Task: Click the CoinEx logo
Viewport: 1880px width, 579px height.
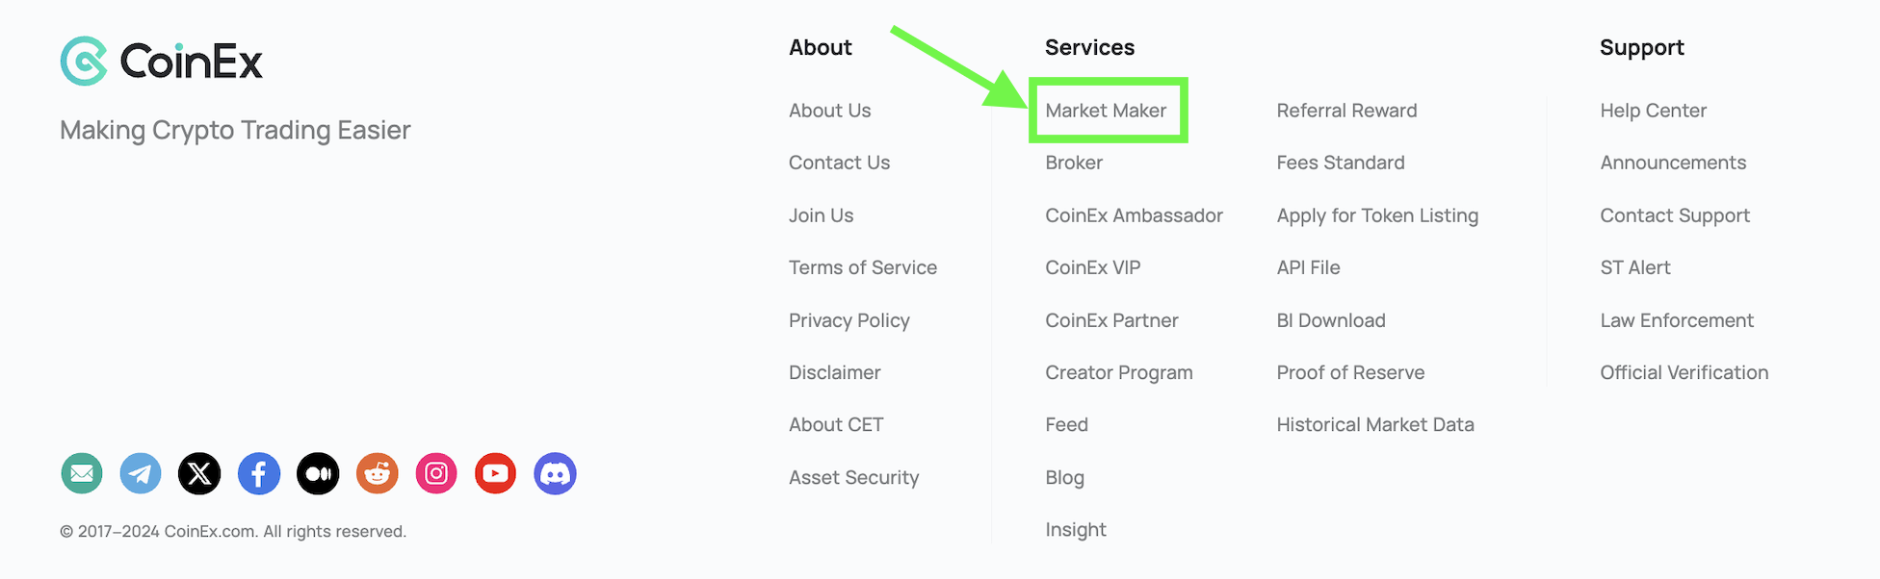Action: 161,62
